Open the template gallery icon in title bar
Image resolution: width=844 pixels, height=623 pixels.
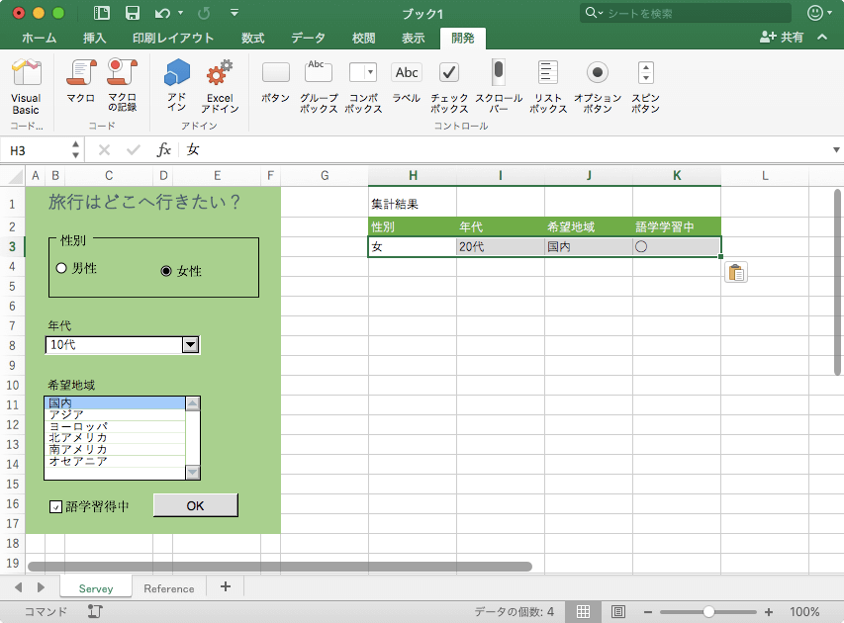coord(101,13)
